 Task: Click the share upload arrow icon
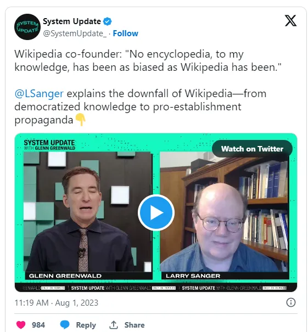[x=114, y=325]
